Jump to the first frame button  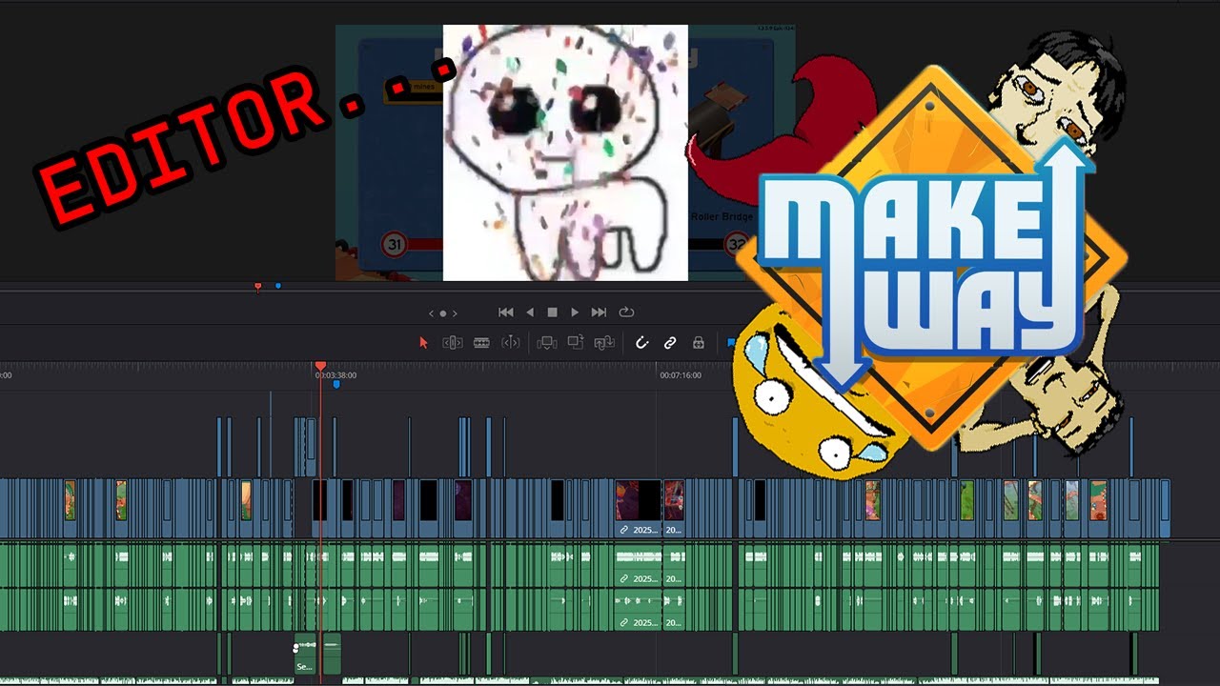click(x=506, y=313)
